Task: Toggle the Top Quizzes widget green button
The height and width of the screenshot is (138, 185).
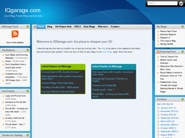Action: coord(27,50)
